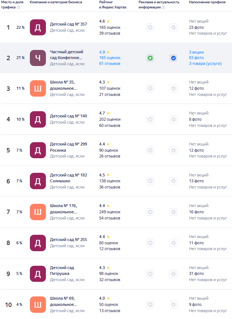Screen dimensions: 232x319
Task: Click the gray verified icon for Школа № 176
Action: (x=173, y=212)
